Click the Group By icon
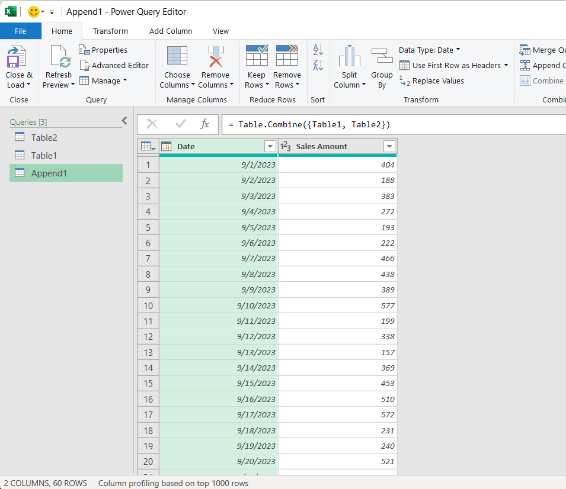 (382, 57)
